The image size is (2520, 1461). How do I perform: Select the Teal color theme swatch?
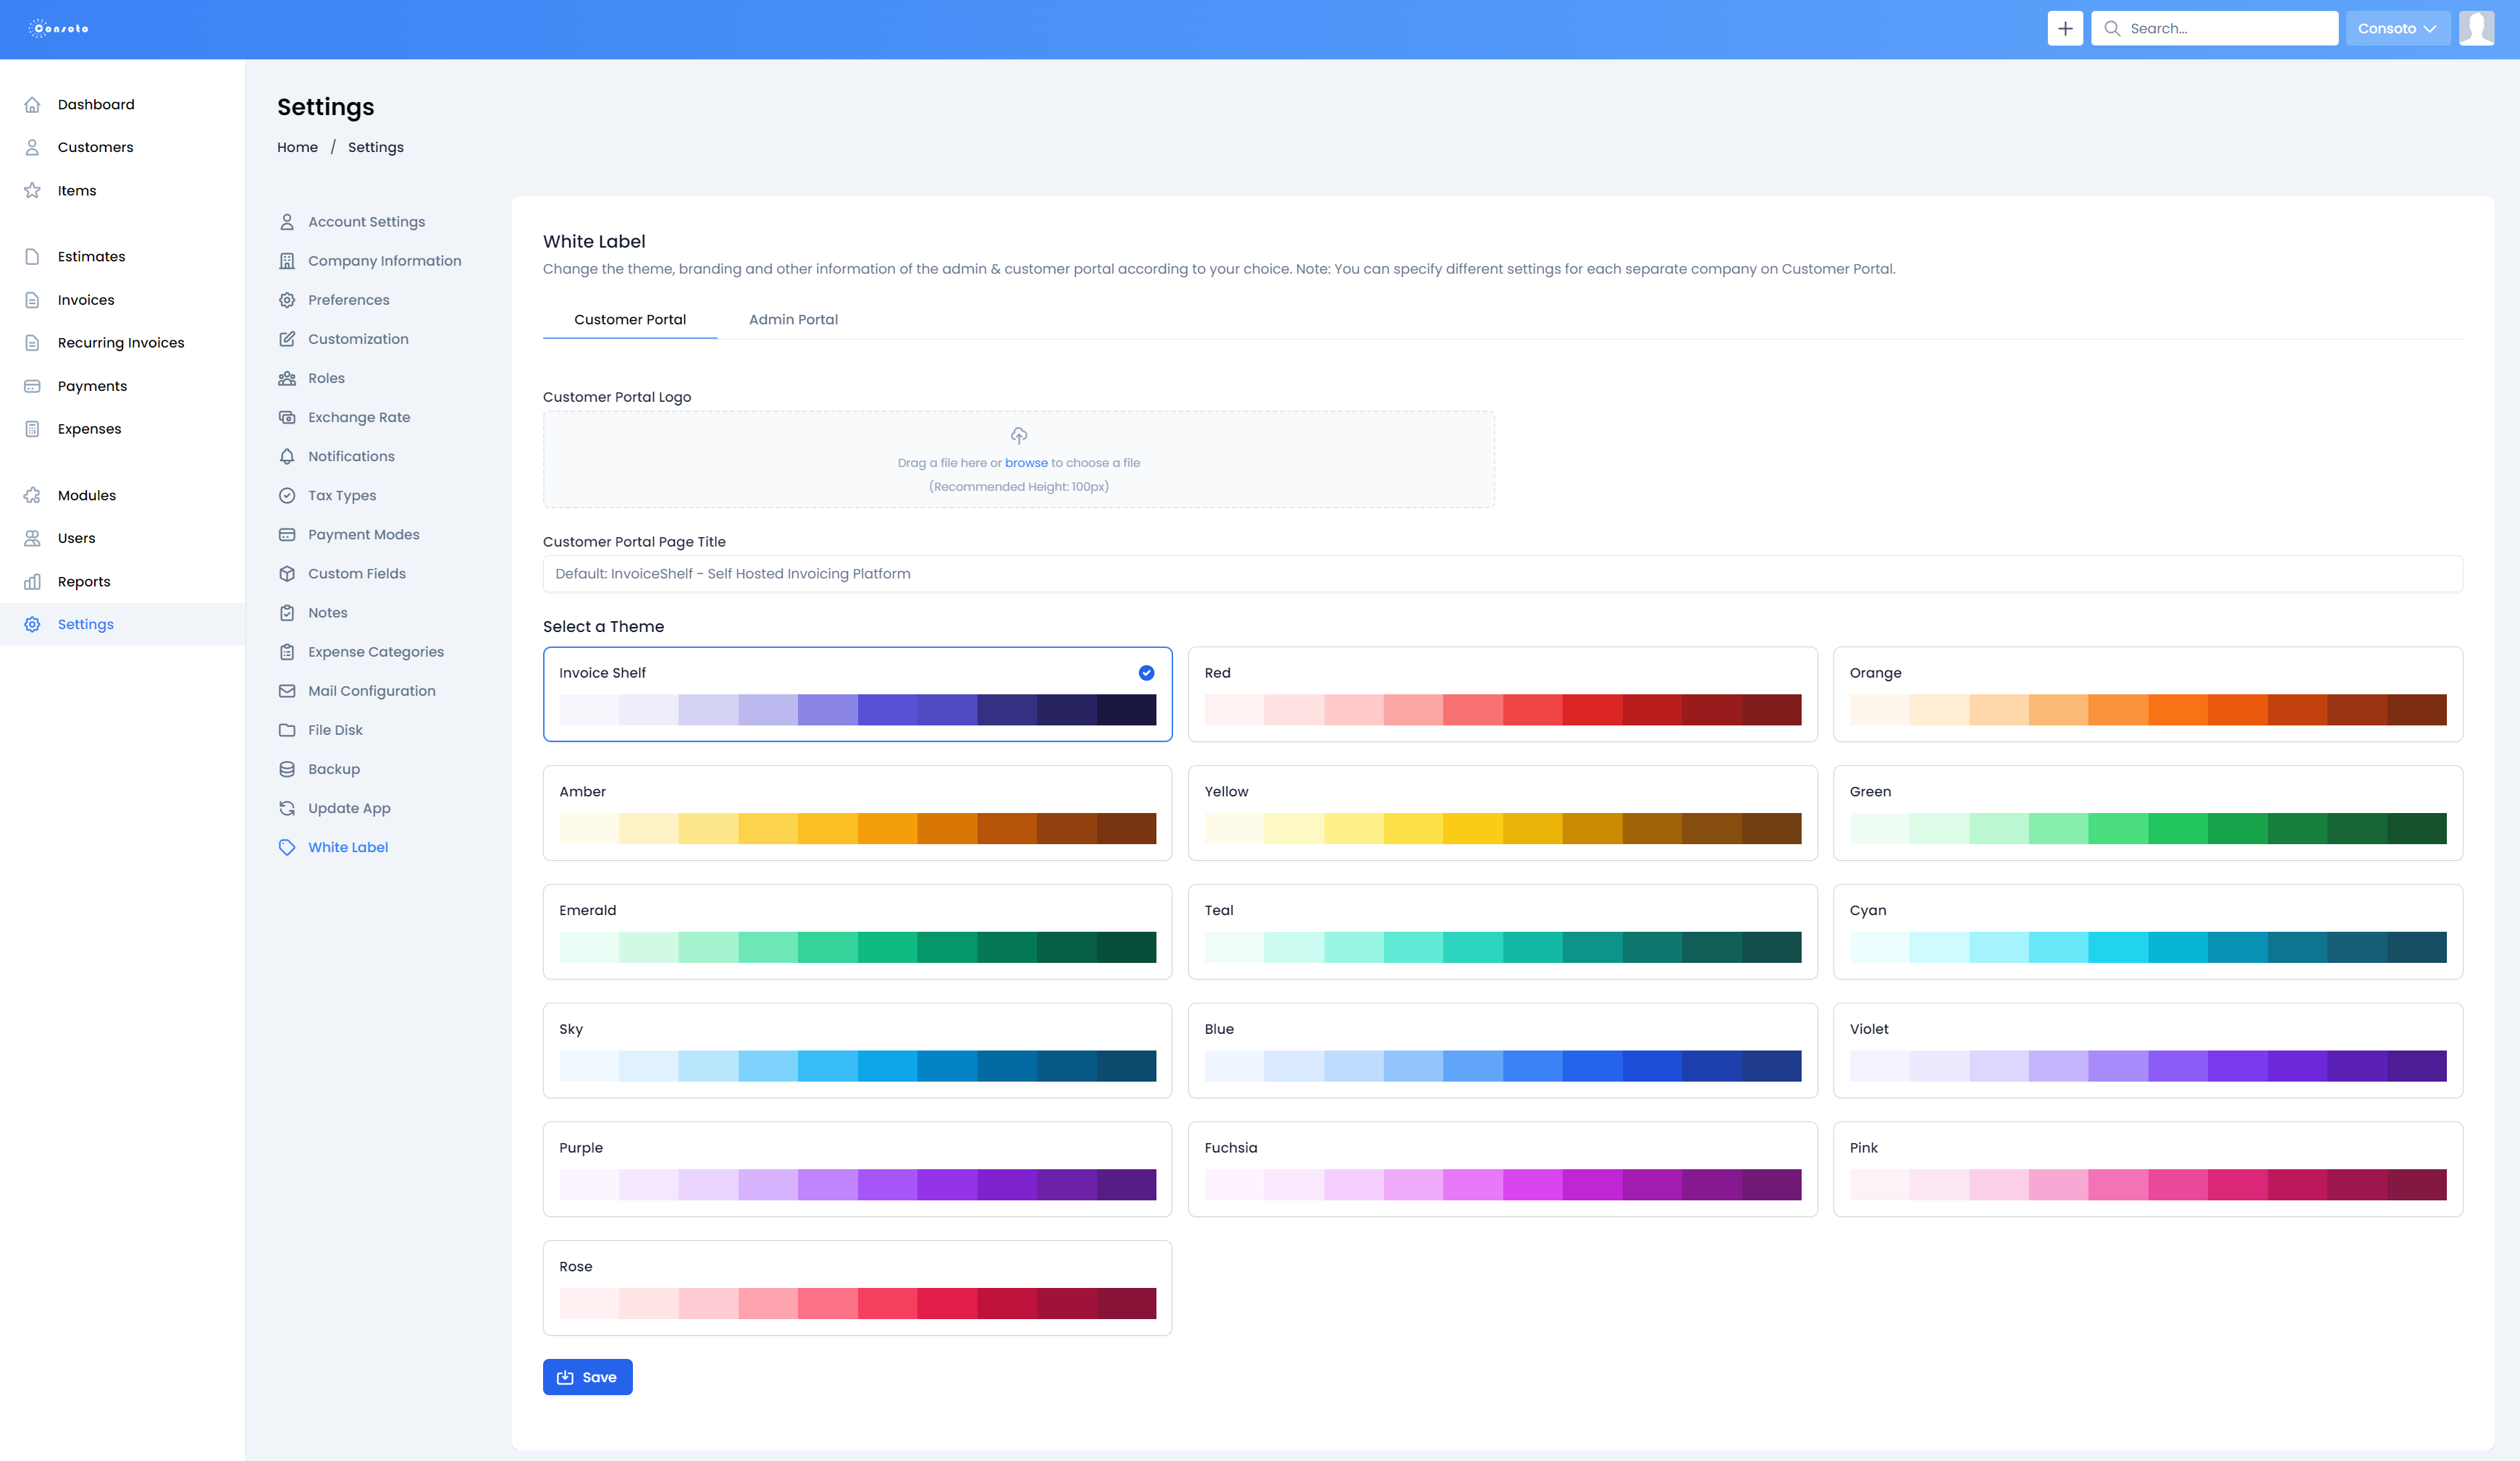point(1503,930)
